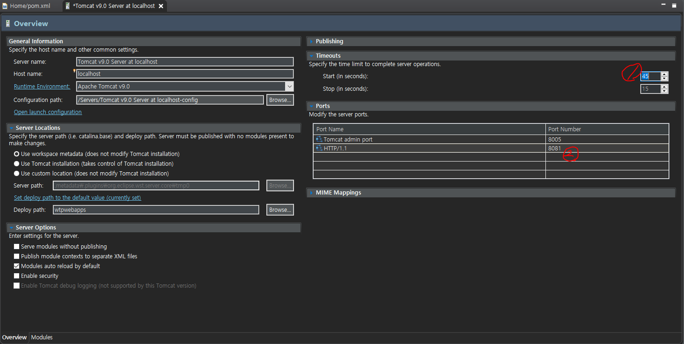The width and height of the screenshot is (684, 344).
Task: Click the server icon on the Tomcat tab
Action: pyautogui.click(x=68, y=6)
